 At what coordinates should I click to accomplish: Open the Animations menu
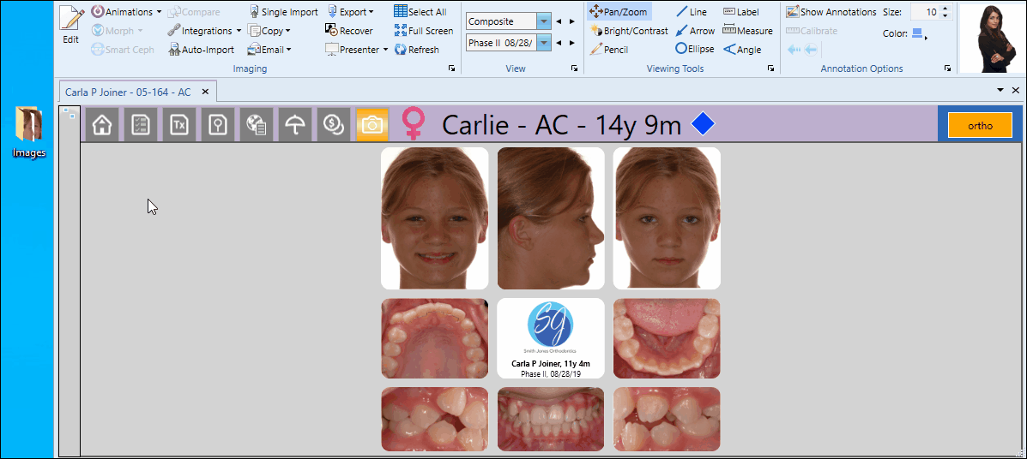point(126,12)
